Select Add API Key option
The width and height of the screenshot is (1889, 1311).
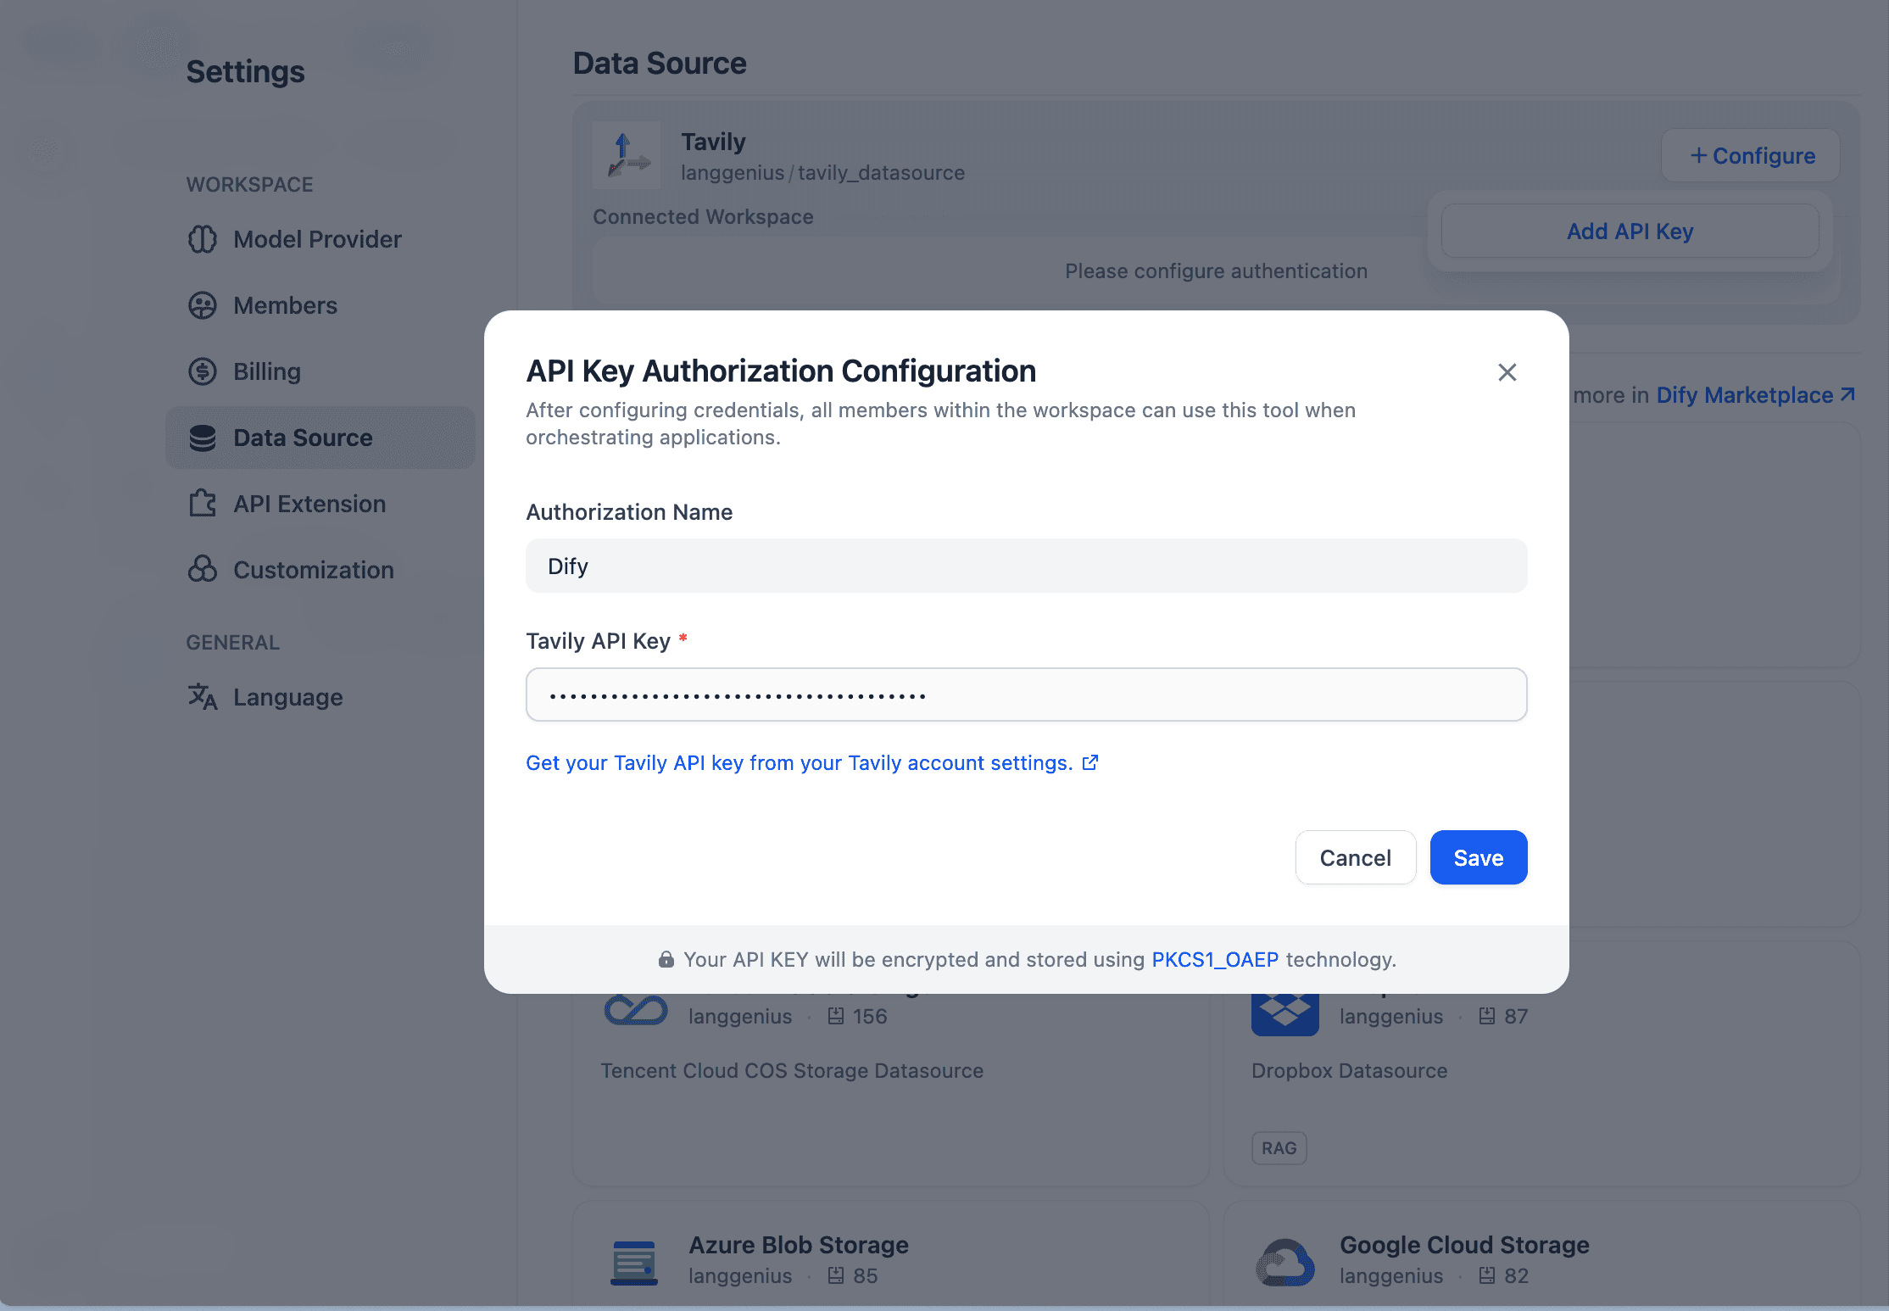tap(1629, 232)
